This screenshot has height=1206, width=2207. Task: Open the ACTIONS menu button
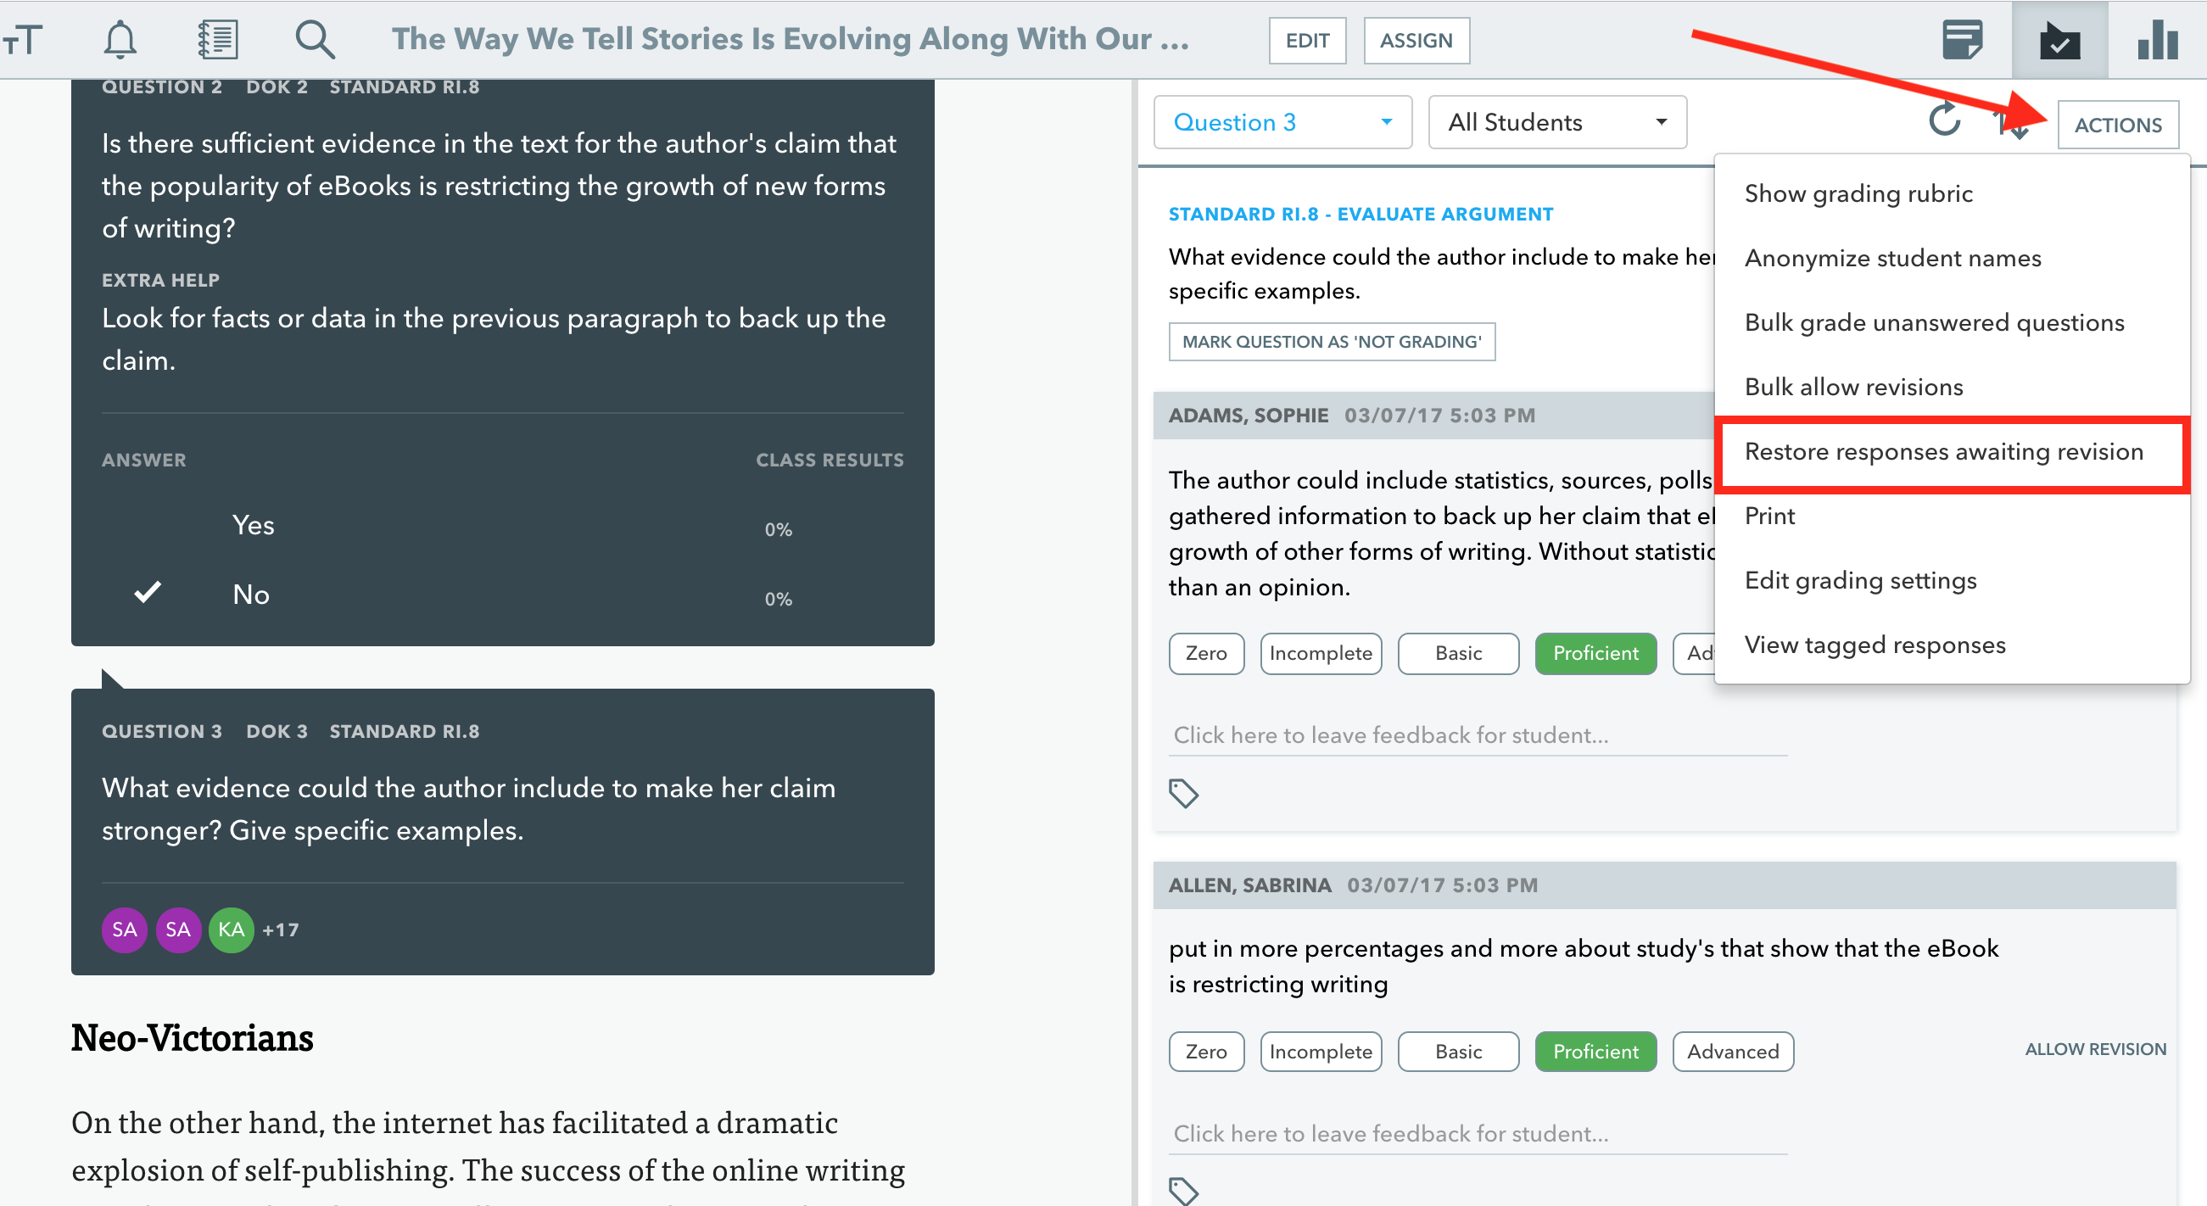[2118, 125]
